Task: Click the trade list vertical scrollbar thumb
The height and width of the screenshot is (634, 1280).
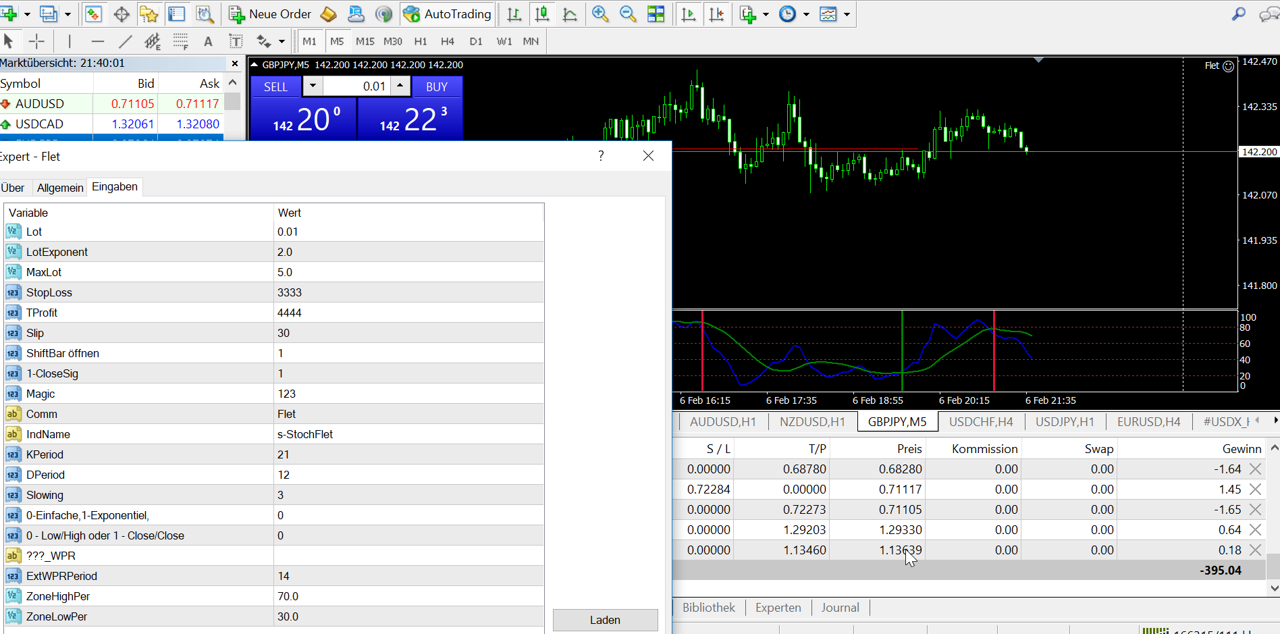Action: click(x=1273, y=566)
